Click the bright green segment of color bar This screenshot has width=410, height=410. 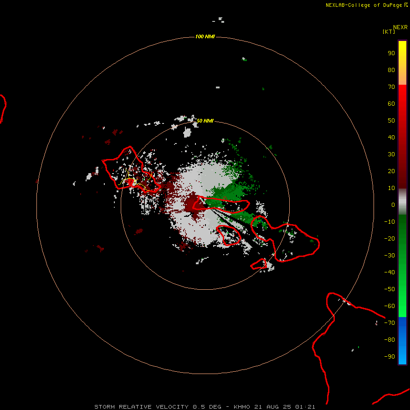tap(402, 266)
